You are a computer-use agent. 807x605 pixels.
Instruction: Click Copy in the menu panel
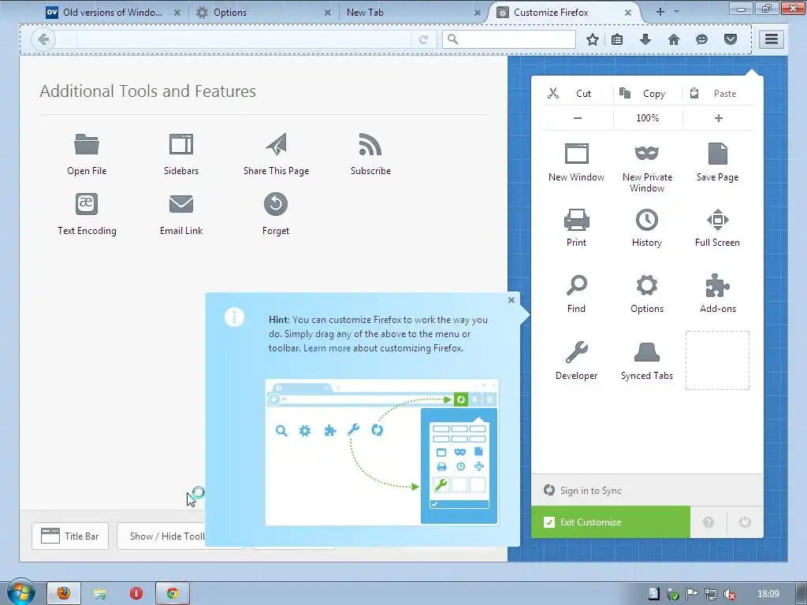tap(648, 93)
